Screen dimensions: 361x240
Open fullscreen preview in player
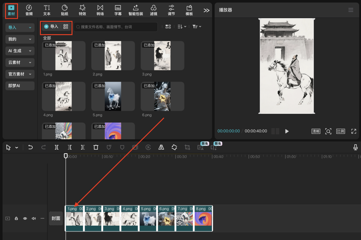click(354, 131)
